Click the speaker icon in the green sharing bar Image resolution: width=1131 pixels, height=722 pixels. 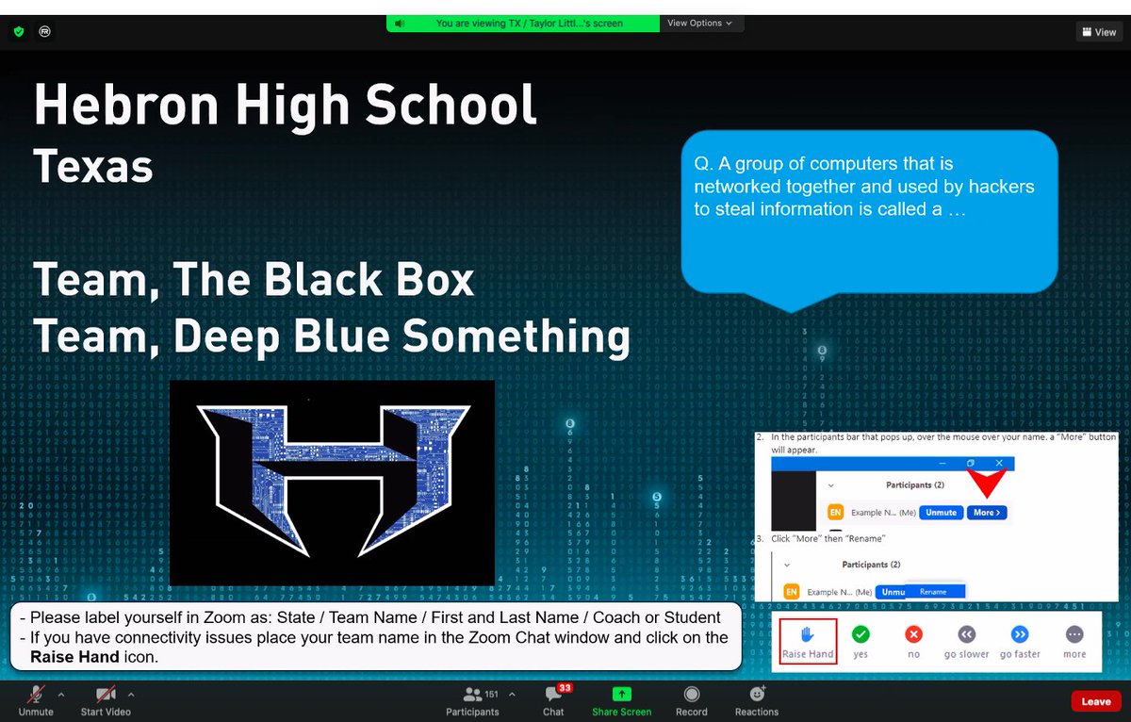[x=400, y=24]
